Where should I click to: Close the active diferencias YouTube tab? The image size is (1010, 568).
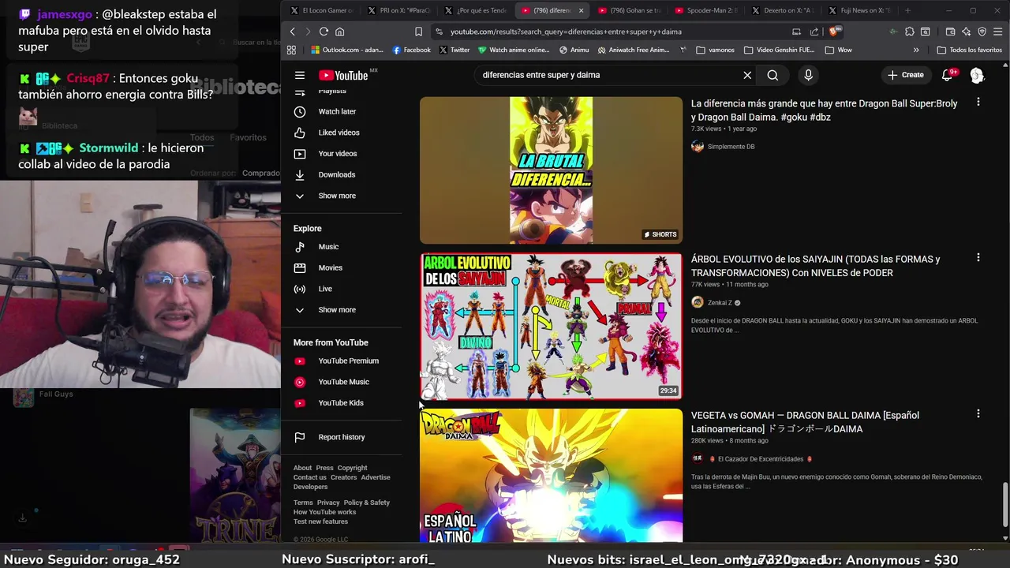(582, 10)
